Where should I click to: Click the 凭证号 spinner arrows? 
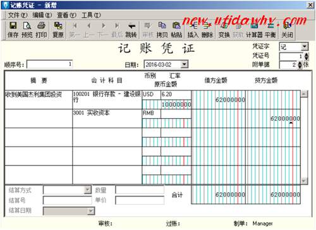(307, 56)
